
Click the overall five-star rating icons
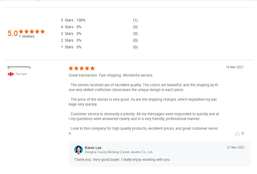[x=32, y=31]
